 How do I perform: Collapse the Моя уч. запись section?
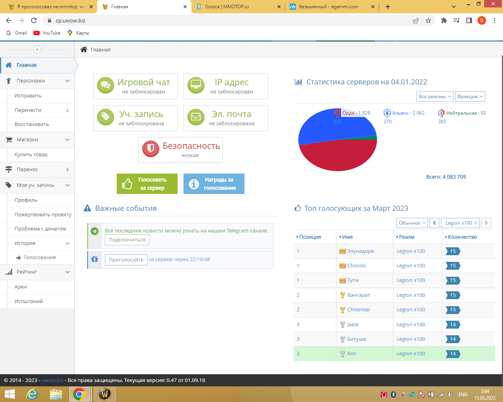click(x=37, y=185)
